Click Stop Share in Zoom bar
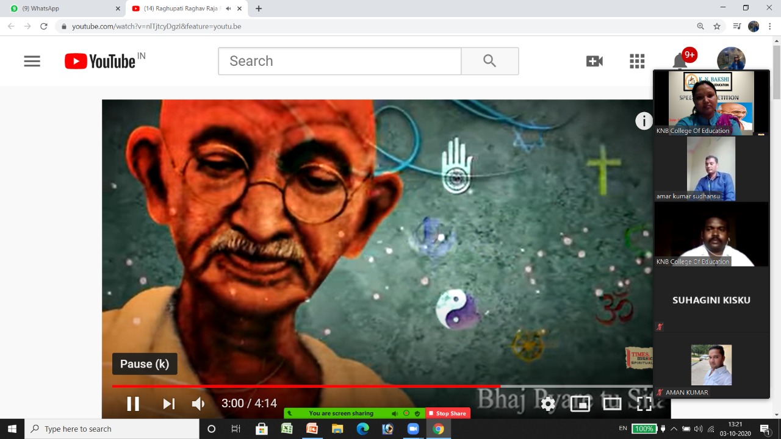The height and width of the screenshot is (439, 781). [x=447, y=413]
